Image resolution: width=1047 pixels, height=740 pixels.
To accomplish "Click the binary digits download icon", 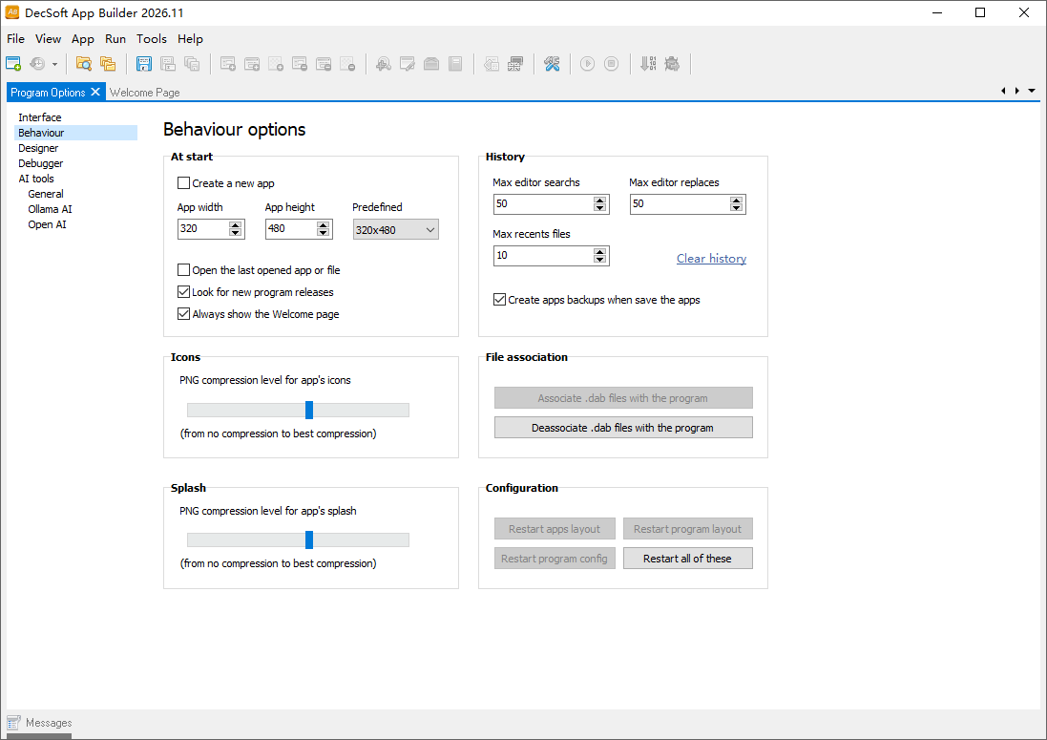I will point(648,63).
